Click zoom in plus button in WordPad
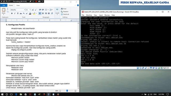This screenshot has height=96, width=171. click(x=75, y=91)
